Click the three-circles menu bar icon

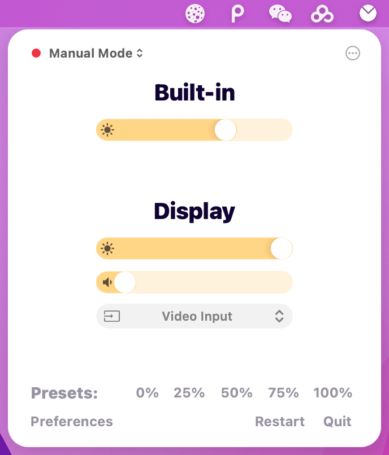(322, 14)
